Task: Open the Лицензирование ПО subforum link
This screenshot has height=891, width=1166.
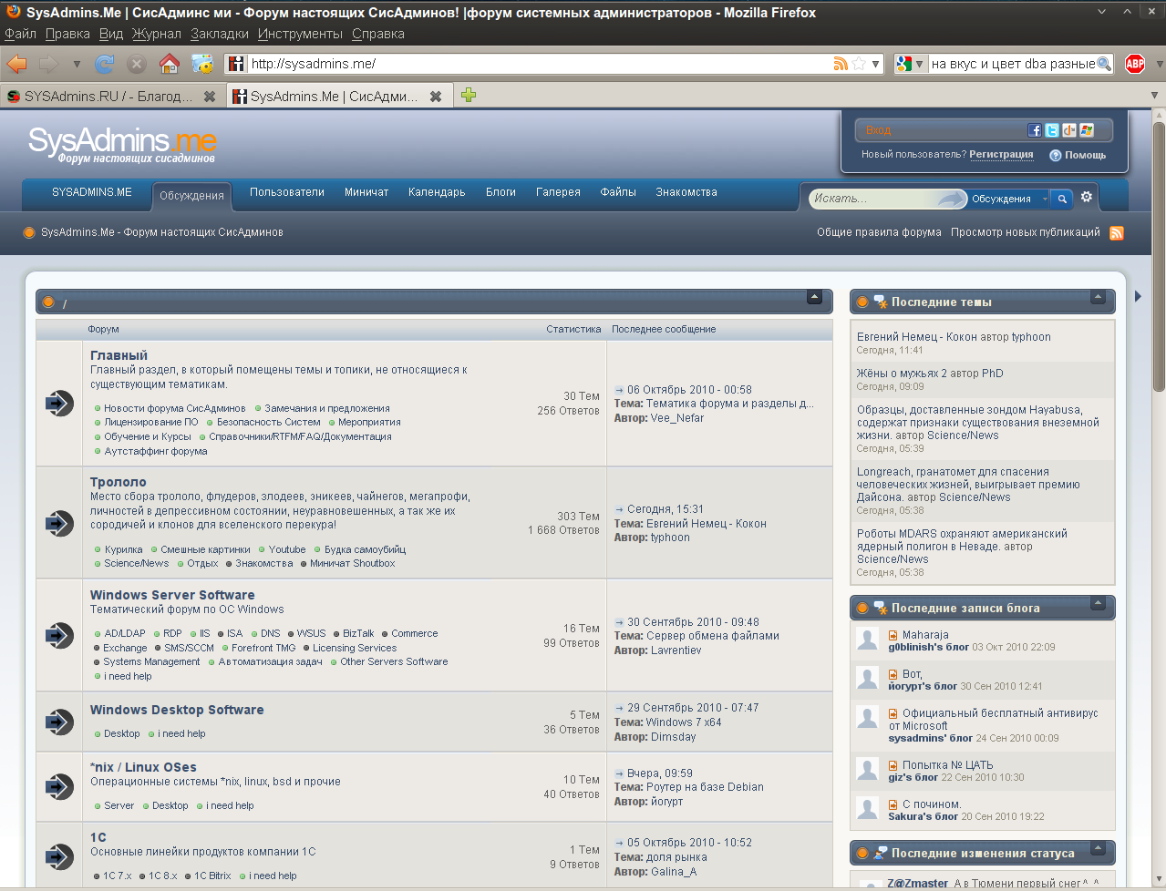Action: pyautogui.click(x=150, y=423)
